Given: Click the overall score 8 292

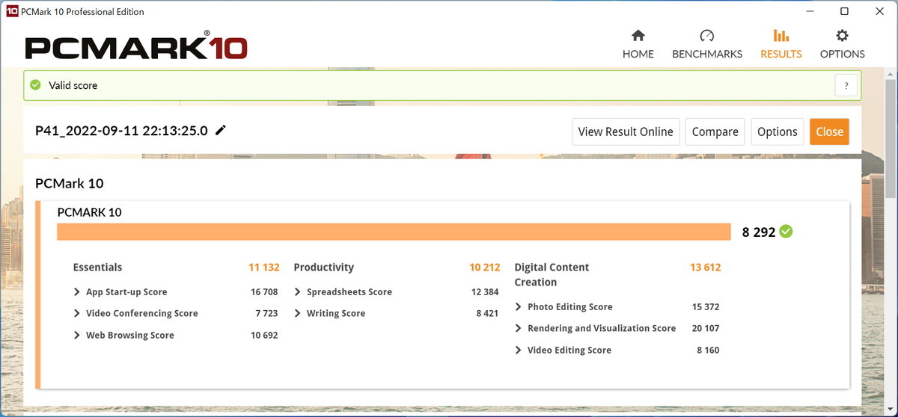Looking at the screenshot, I should pyautogui.click(x=758, y=232).
